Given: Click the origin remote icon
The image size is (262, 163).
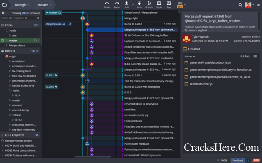Looking at the screenshot, I should click(7, 56).
